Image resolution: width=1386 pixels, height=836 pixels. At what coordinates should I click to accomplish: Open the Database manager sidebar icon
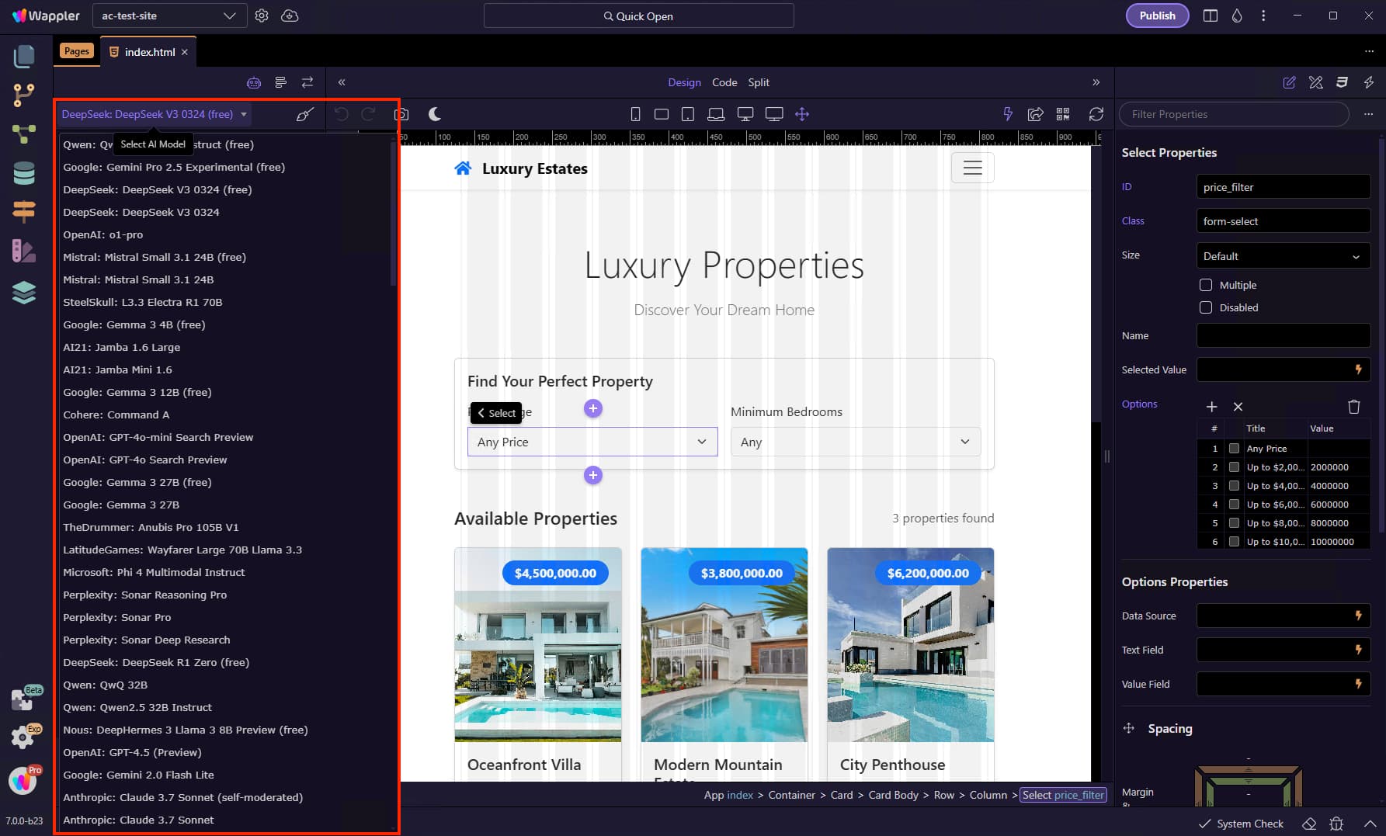point(24,173)
